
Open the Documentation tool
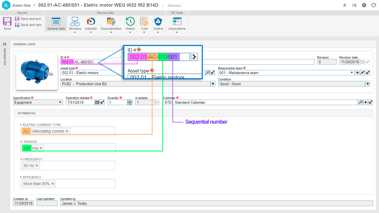(x=111, y=24)
